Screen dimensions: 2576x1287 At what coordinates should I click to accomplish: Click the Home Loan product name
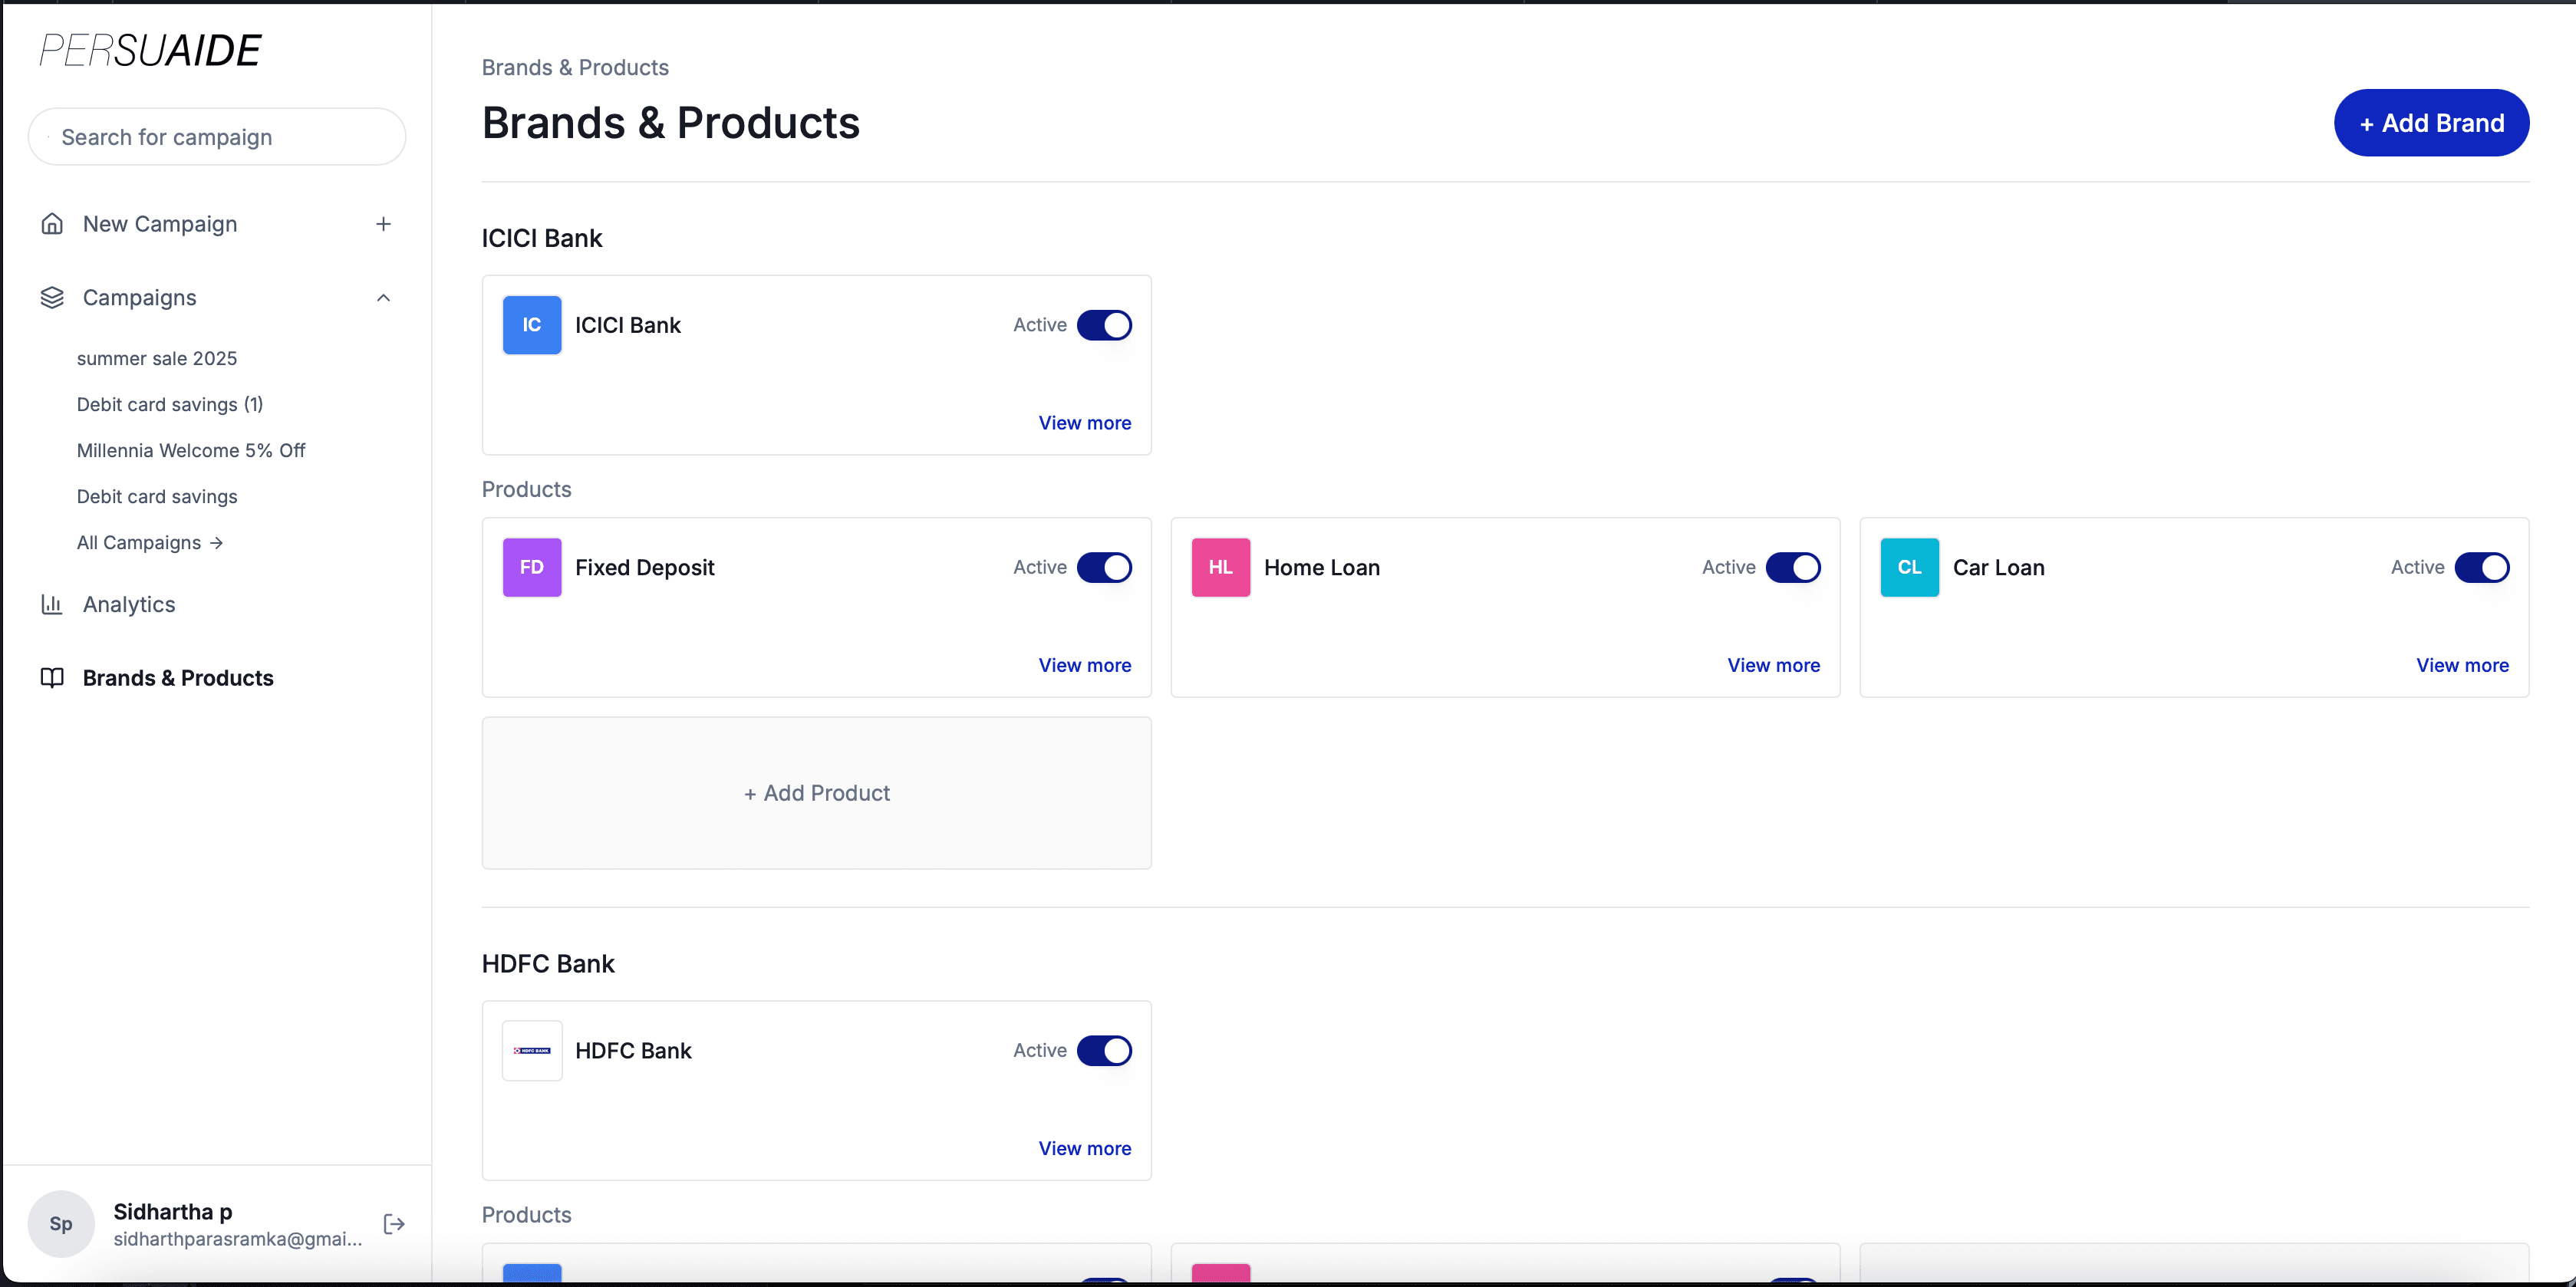click(1322, 567)
